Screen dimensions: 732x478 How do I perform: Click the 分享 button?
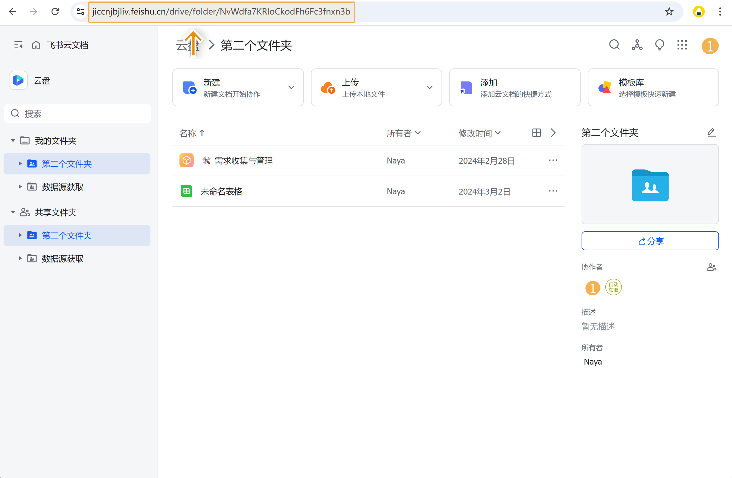click(650, 240)
